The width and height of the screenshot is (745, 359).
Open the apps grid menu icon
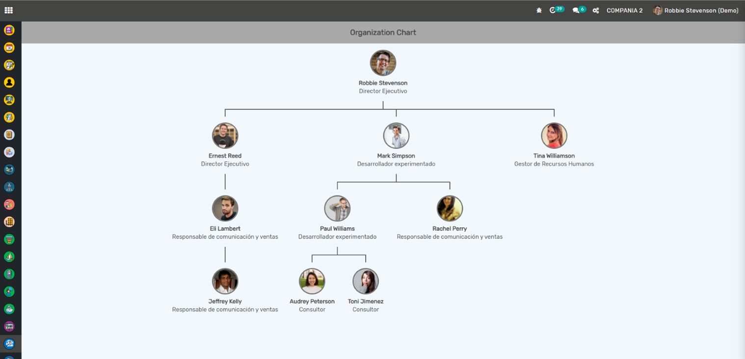click(8, 10)
